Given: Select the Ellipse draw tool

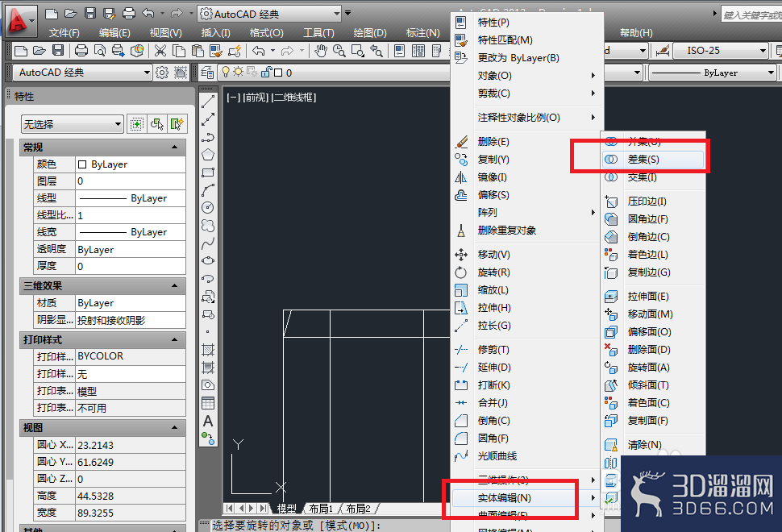Looking at the screenshot, I should click(x=208, y=260).
